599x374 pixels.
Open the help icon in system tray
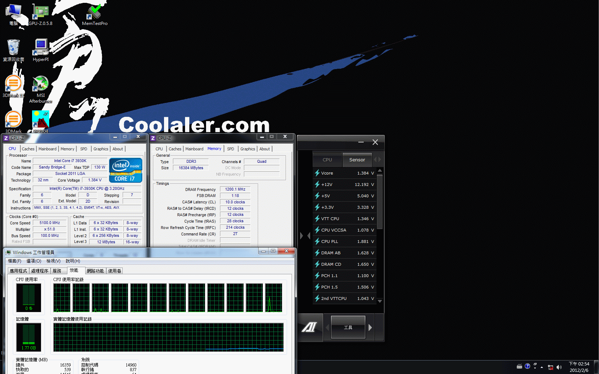click(x=527, y=366)
